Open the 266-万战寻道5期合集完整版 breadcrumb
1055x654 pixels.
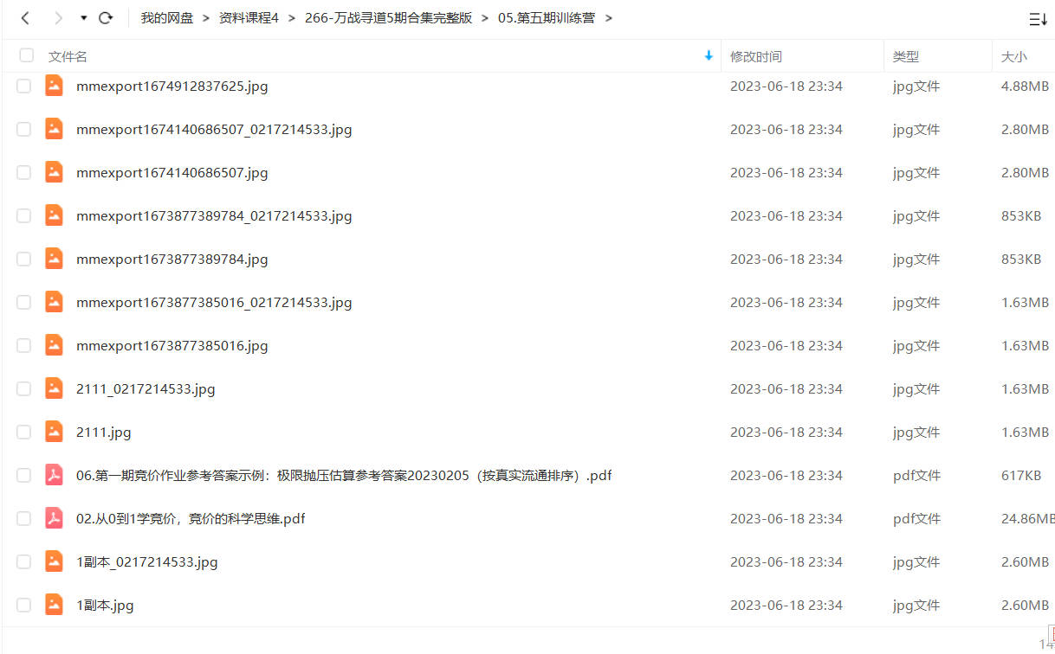pos(389,17)
